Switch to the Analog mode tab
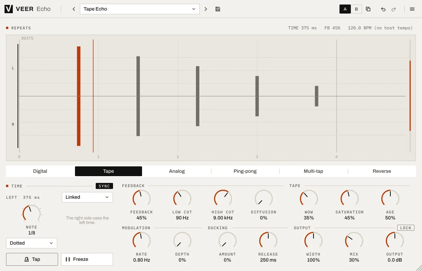 coord(177,171)
